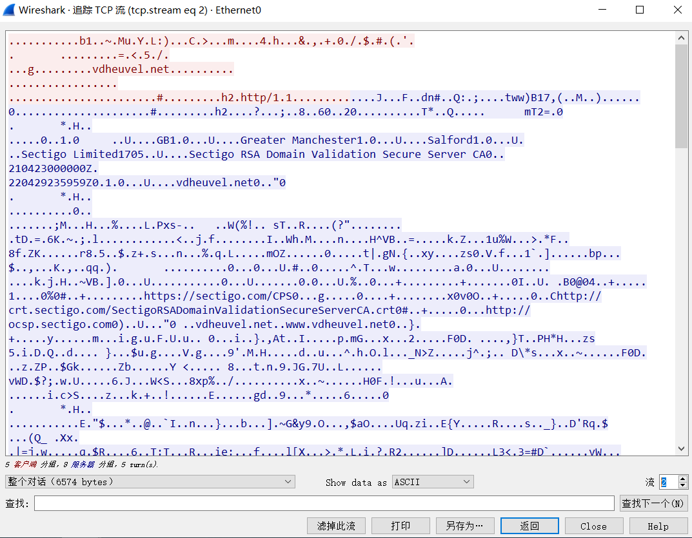Click the scrollbar up arrow
The width and height of the screenshot is (692, 538).
click(x=681, y=37)
